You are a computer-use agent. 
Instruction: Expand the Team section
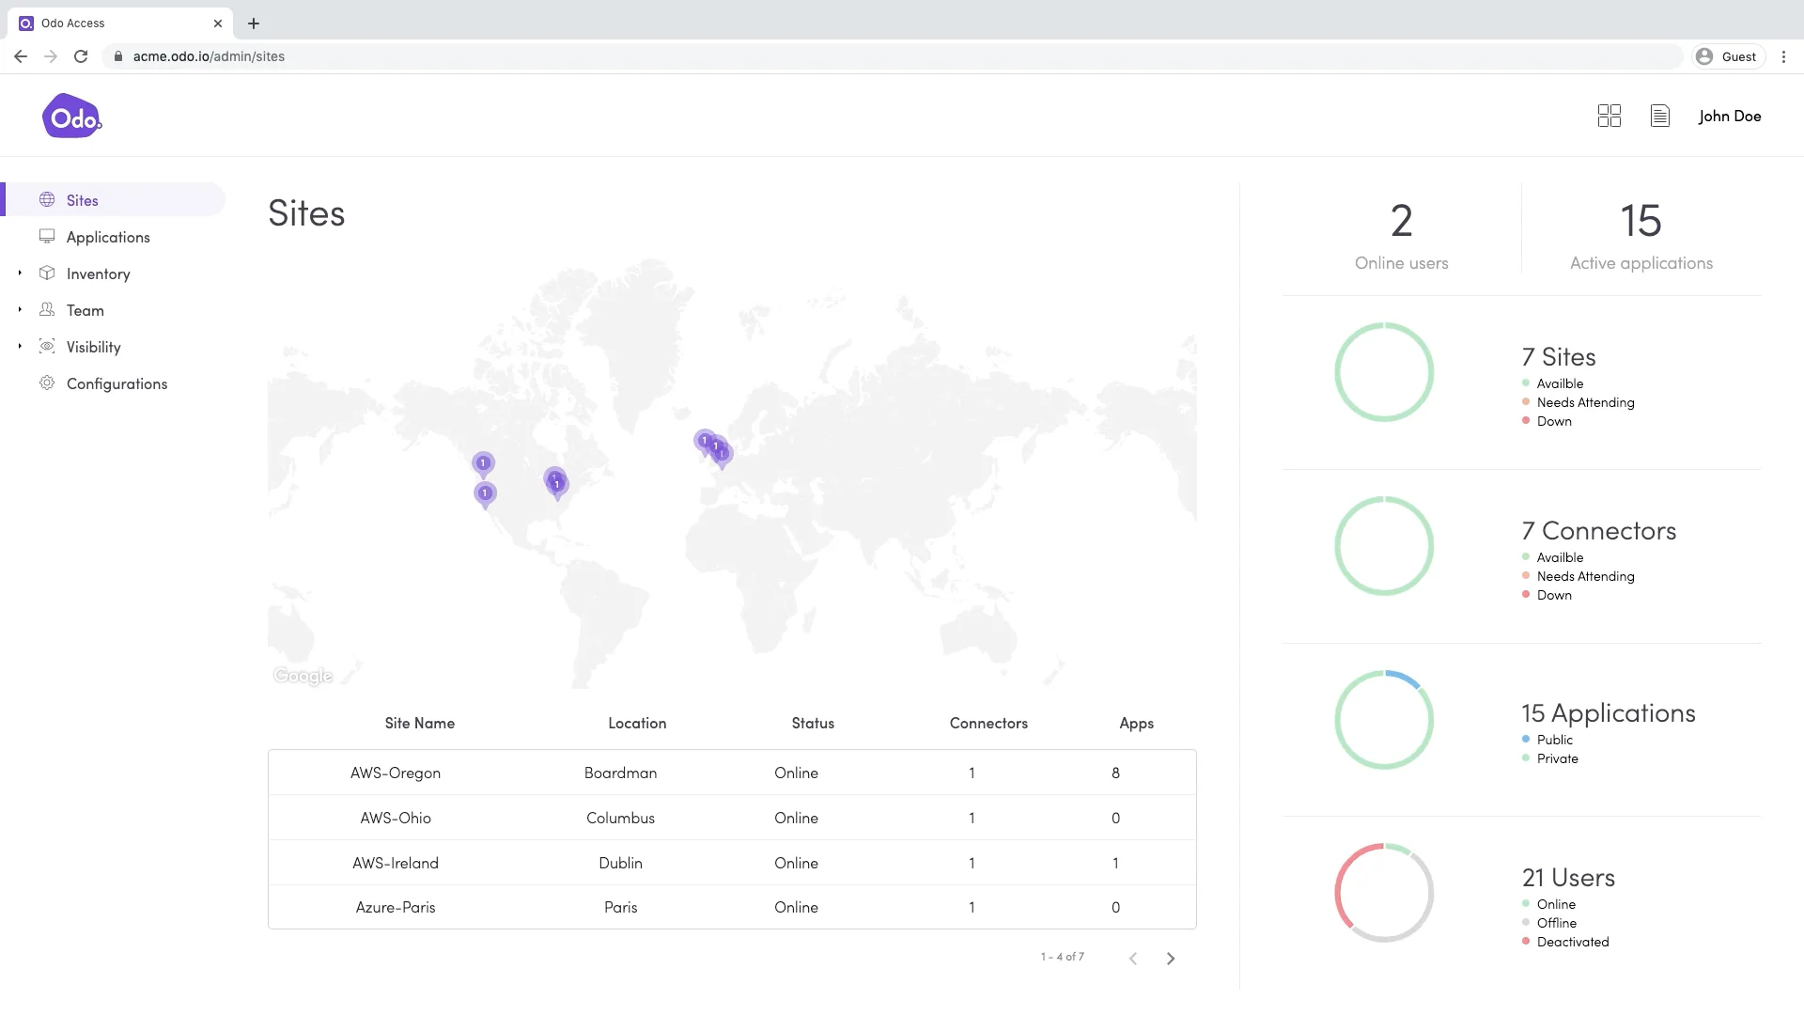(20, 309)
